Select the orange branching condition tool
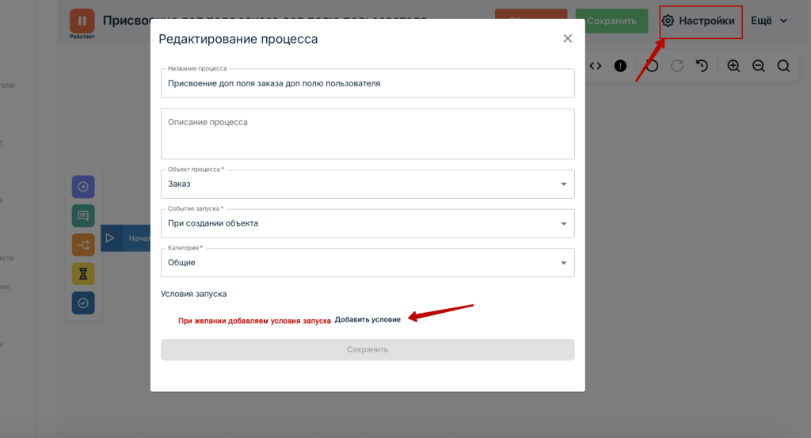The image size is (811, 438). click(x=83, y=245)
